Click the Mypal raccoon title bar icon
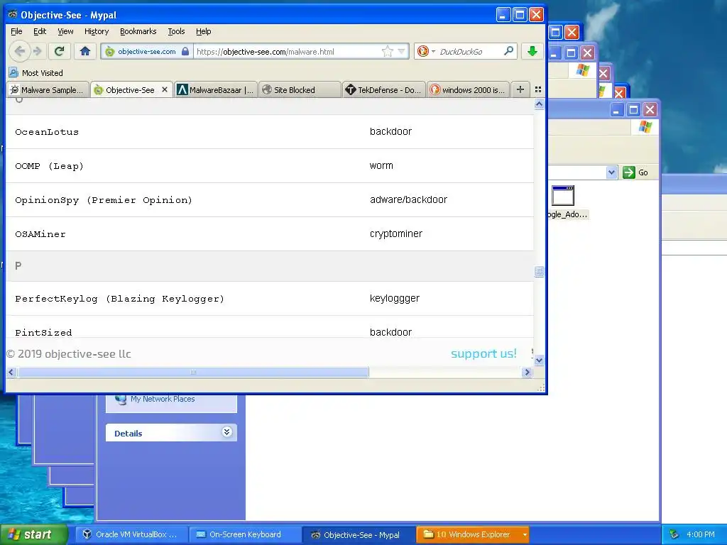This screenshot has width=727, height=545. point(13,15)
